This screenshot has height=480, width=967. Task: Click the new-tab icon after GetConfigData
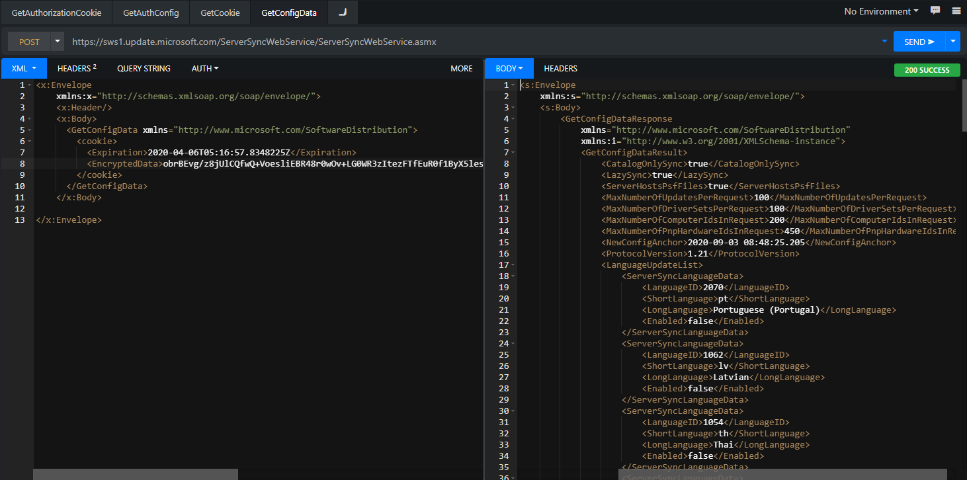pyautogui.click(x=342, y=13)
